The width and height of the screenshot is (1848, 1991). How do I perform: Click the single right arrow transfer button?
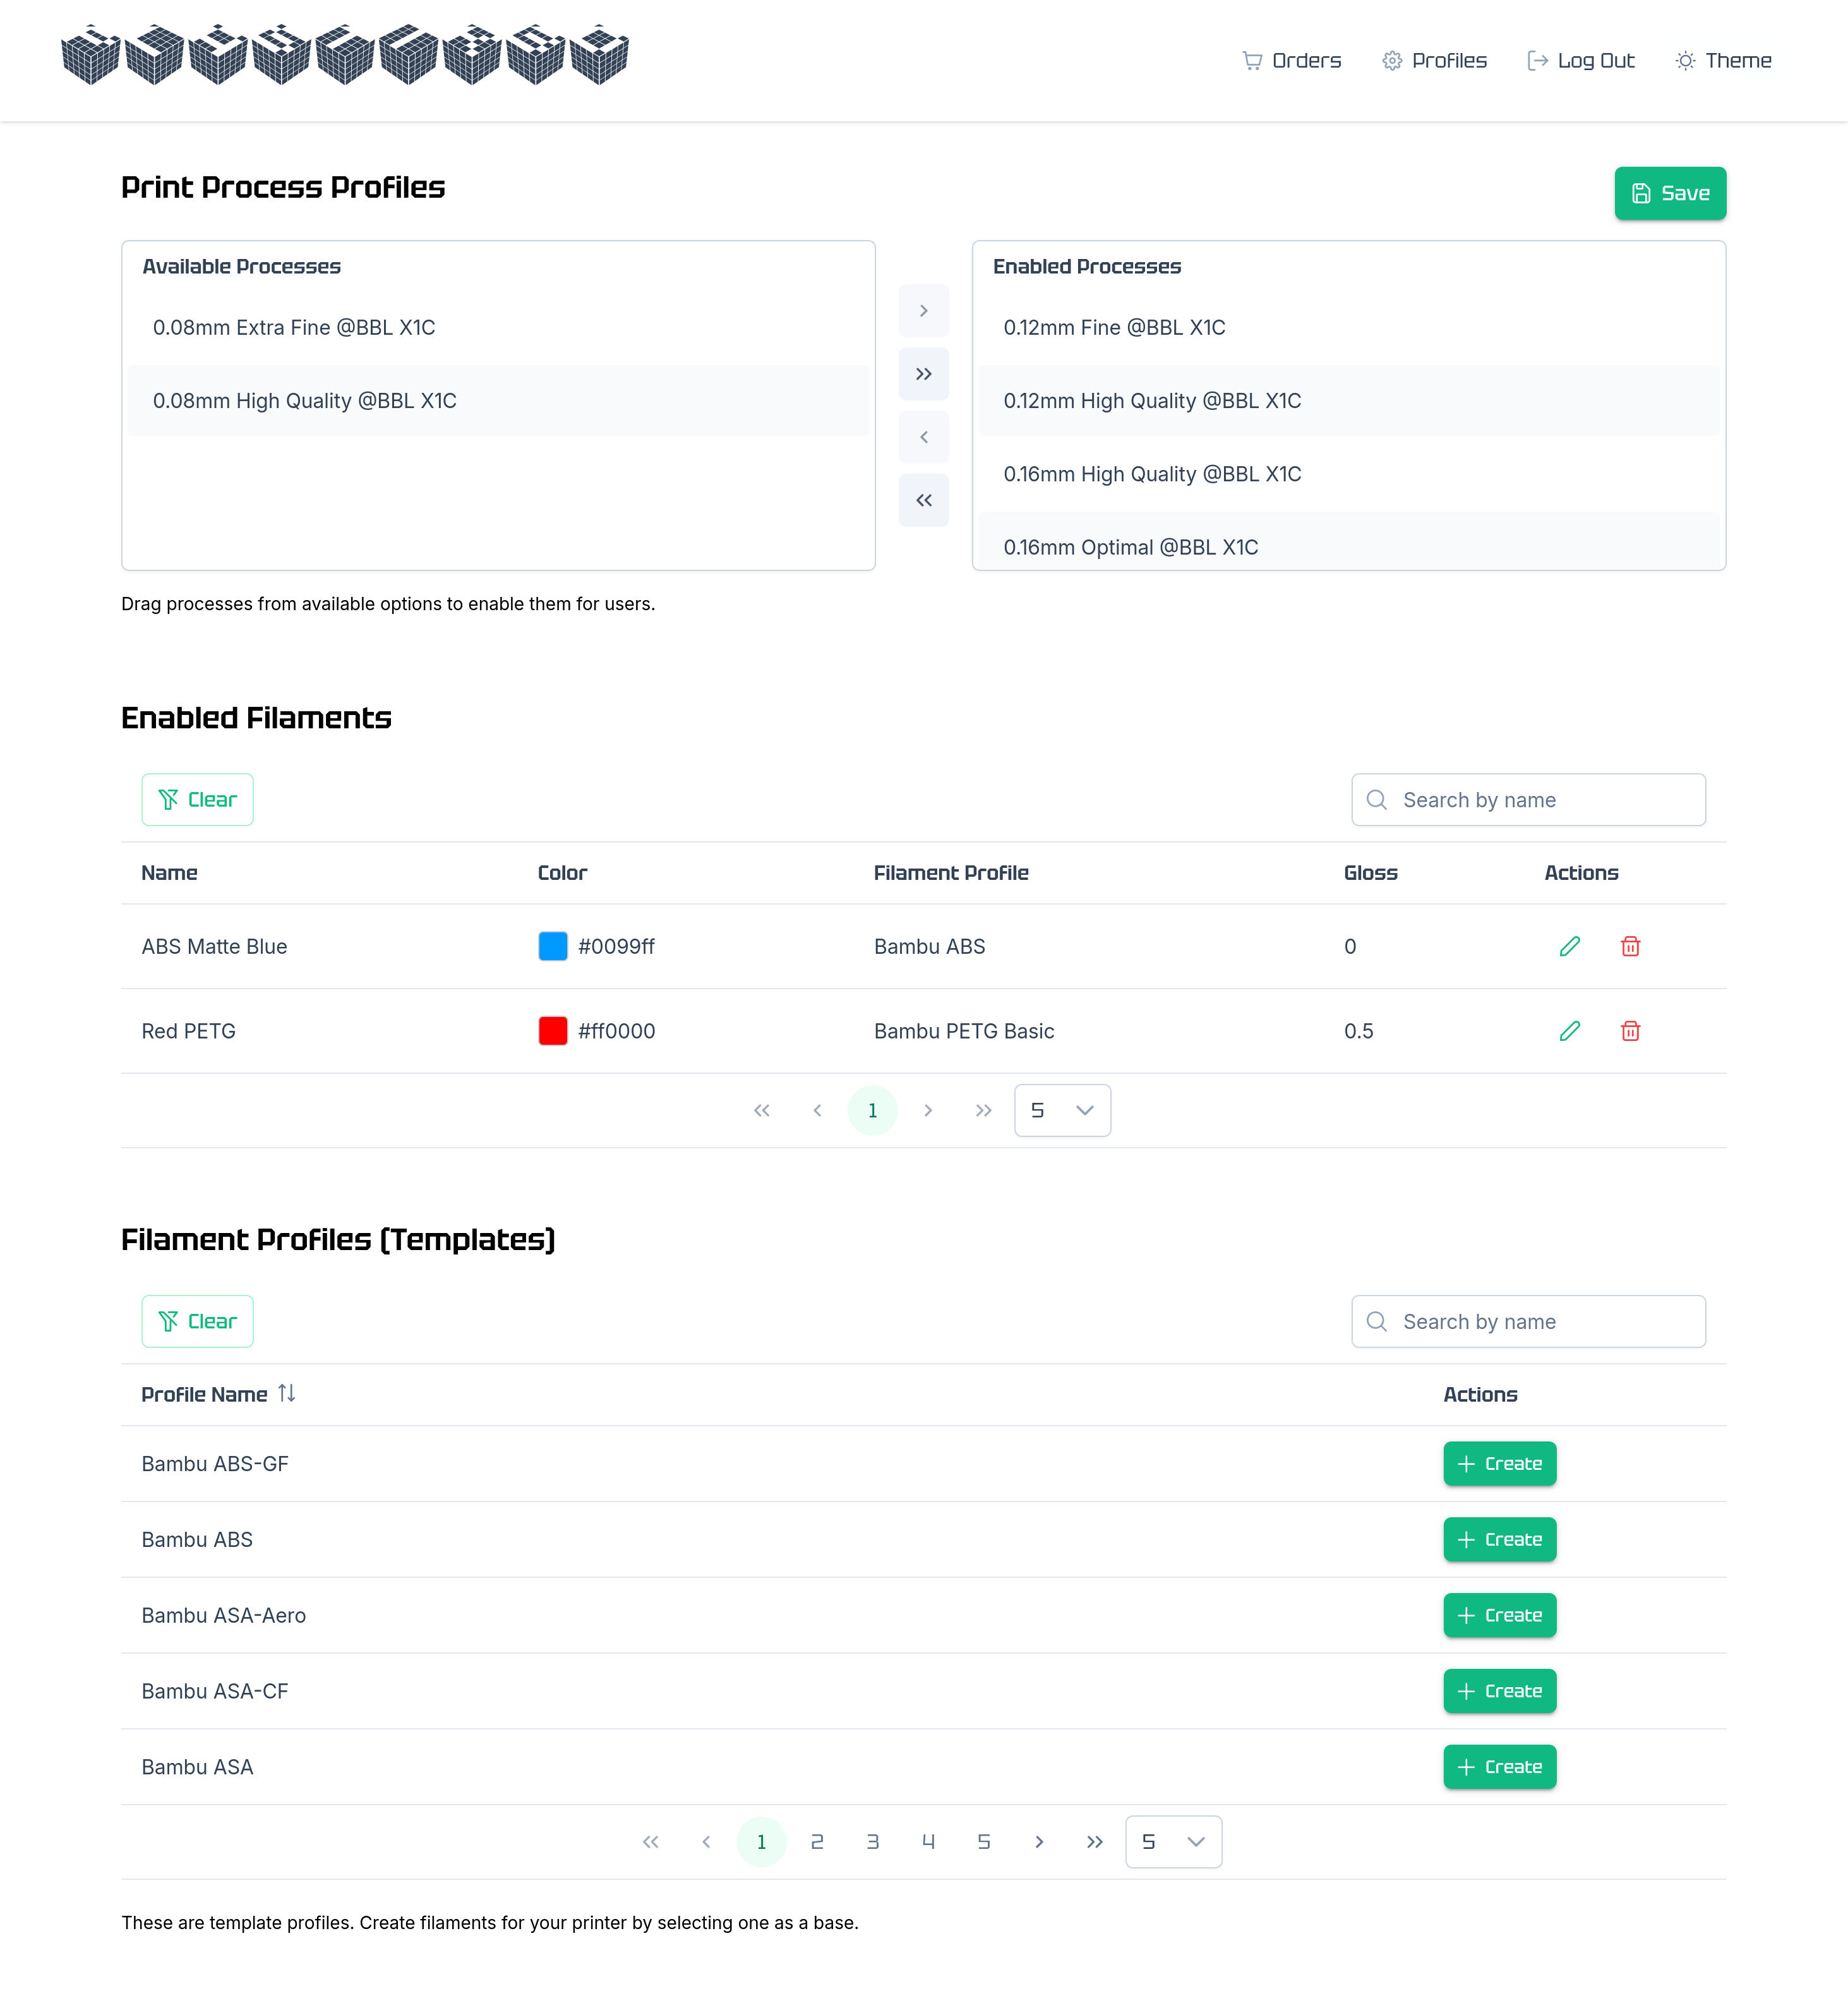tap(923, 311)
